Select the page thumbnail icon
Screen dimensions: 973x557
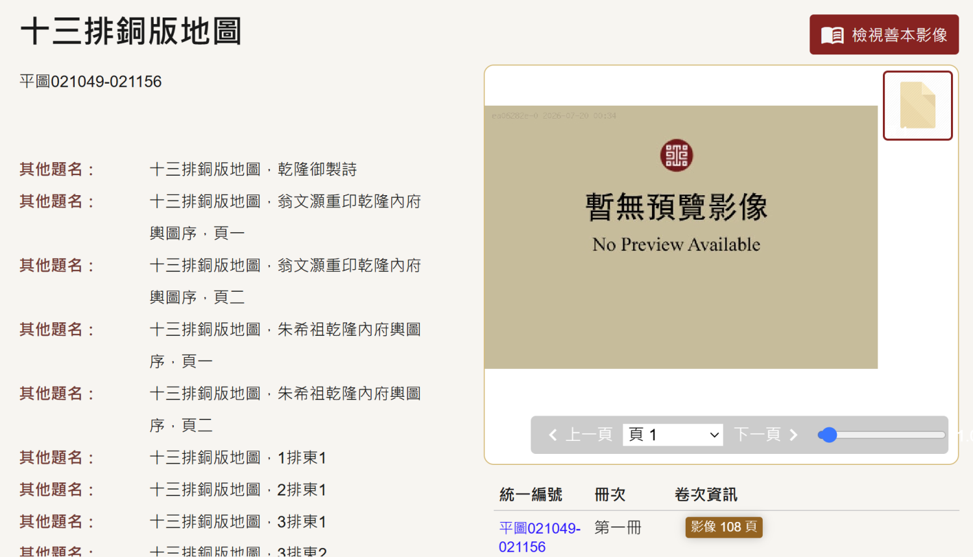(917, 106)
